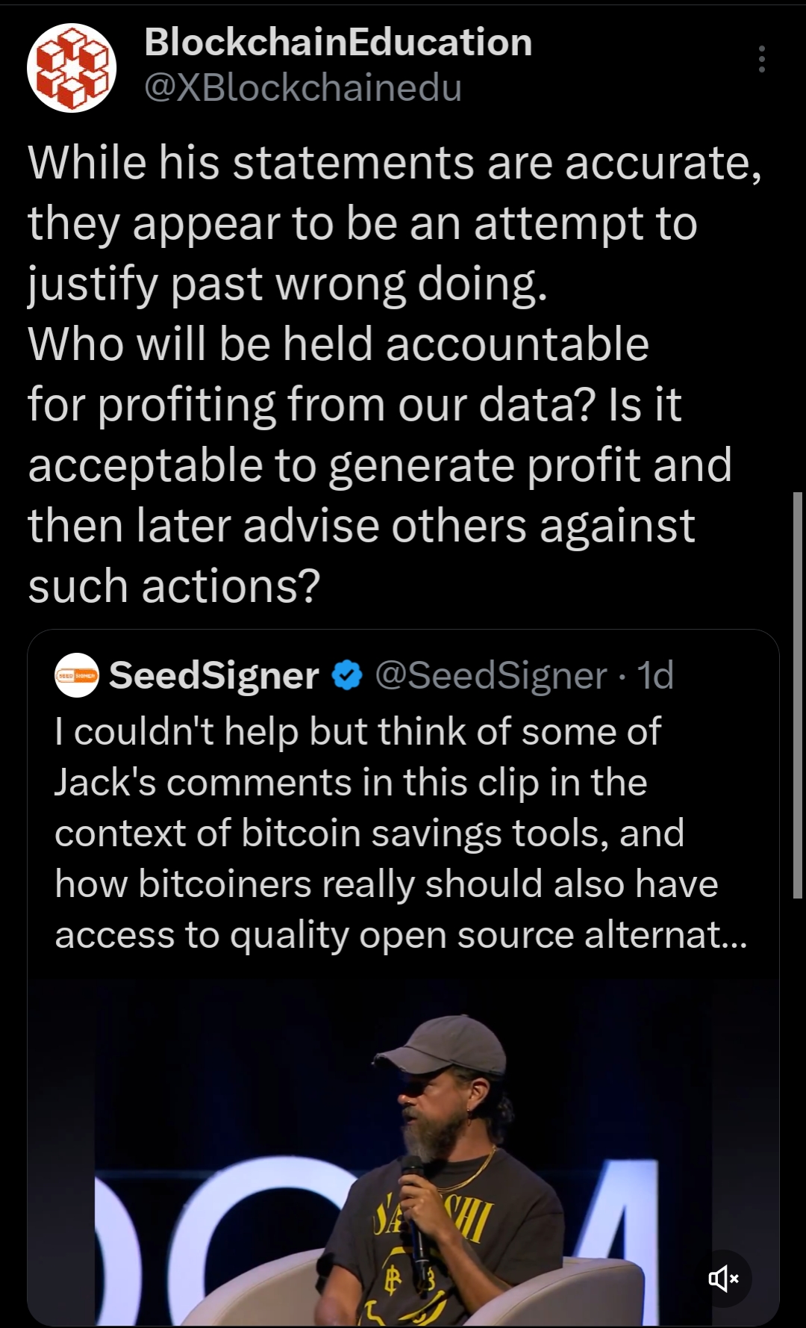Play the quoted video of the speaker
This screenshot has width=806, height=1328.
(403, 1150)
